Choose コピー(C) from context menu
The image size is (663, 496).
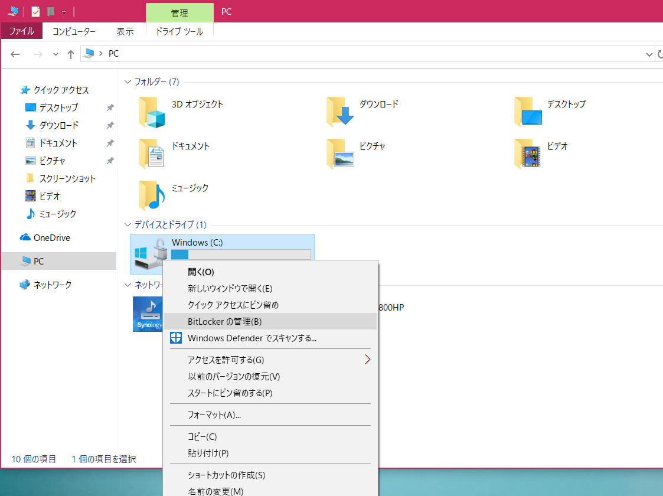point(270,436)
